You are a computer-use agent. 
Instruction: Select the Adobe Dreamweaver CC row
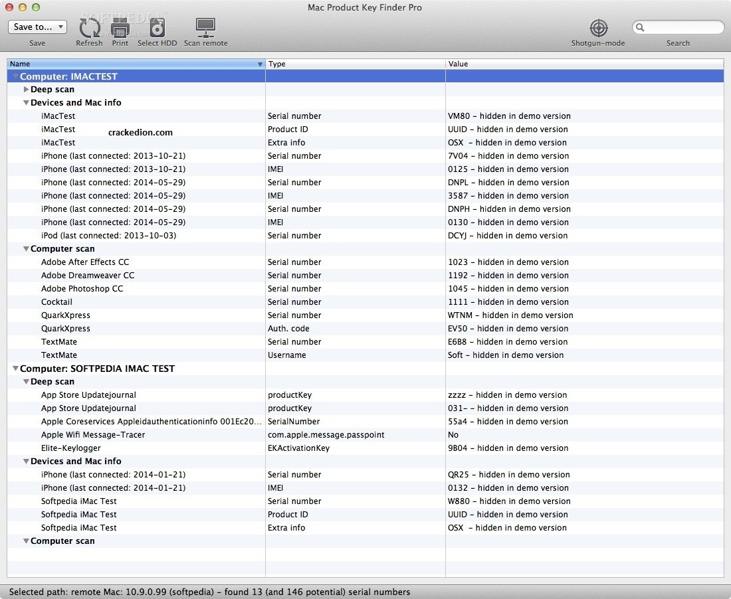(365, 276)
